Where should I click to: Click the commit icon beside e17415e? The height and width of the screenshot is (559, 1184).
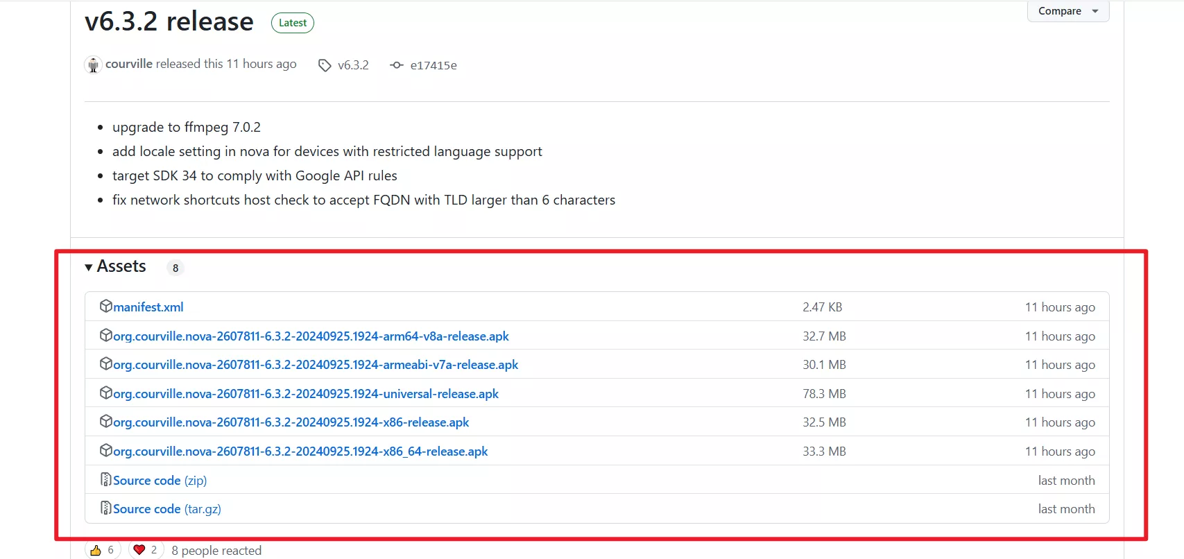[397, 65]
